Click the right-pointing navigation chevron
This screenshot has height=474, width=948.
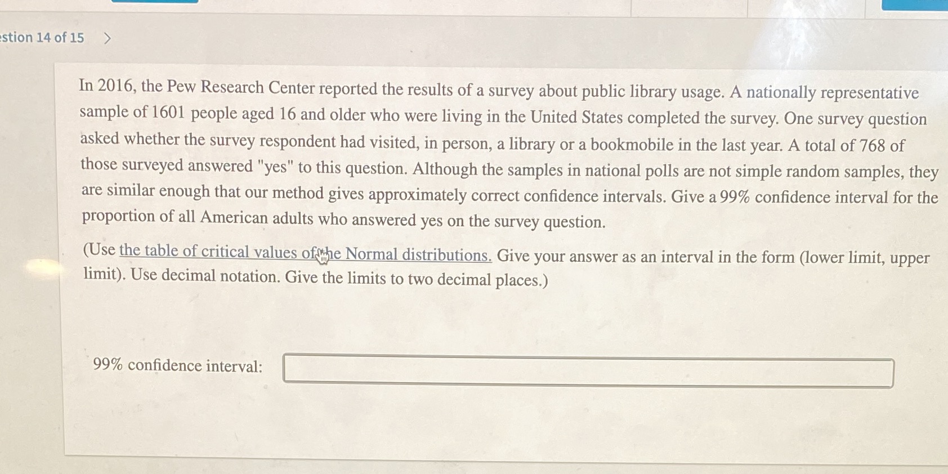[x=108, y=38]
